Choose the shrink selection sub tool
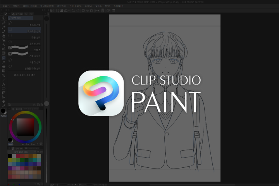 [24, 61]
